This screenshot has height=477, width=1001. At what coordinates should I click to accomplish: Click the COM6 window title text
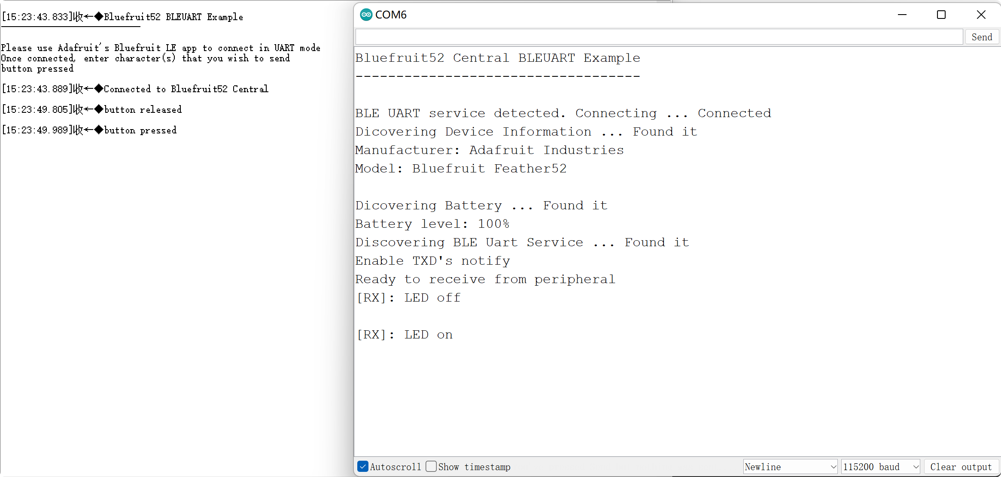pyautogui.click(x=391, y=15)
